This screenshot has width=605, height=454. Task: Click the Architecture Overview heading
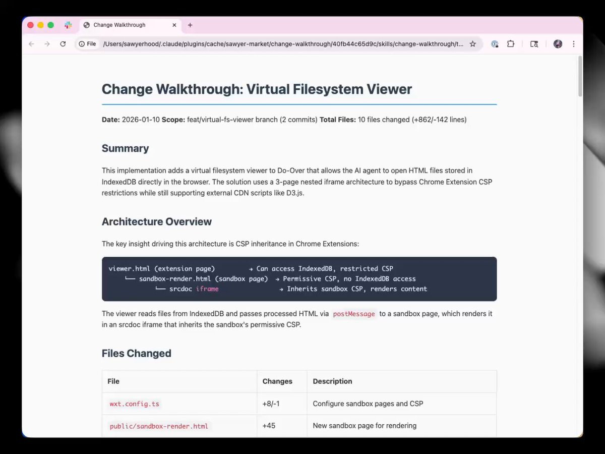157,221
